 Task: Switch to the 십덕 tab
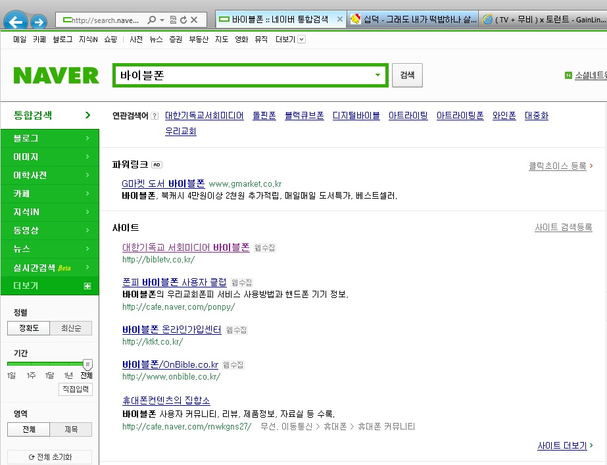tap(412, 19)
